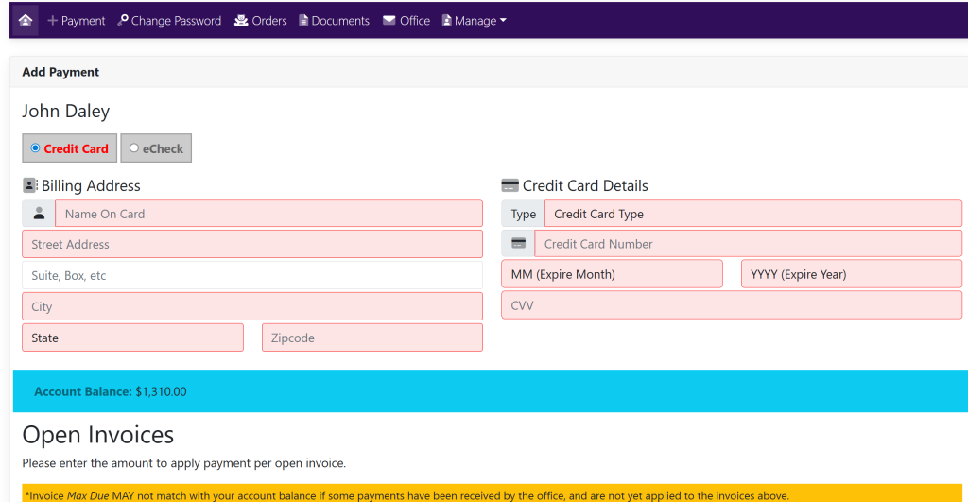Select the eCheck radio button
Viewport: 968px width, 502px height.
tap(134, 148)
